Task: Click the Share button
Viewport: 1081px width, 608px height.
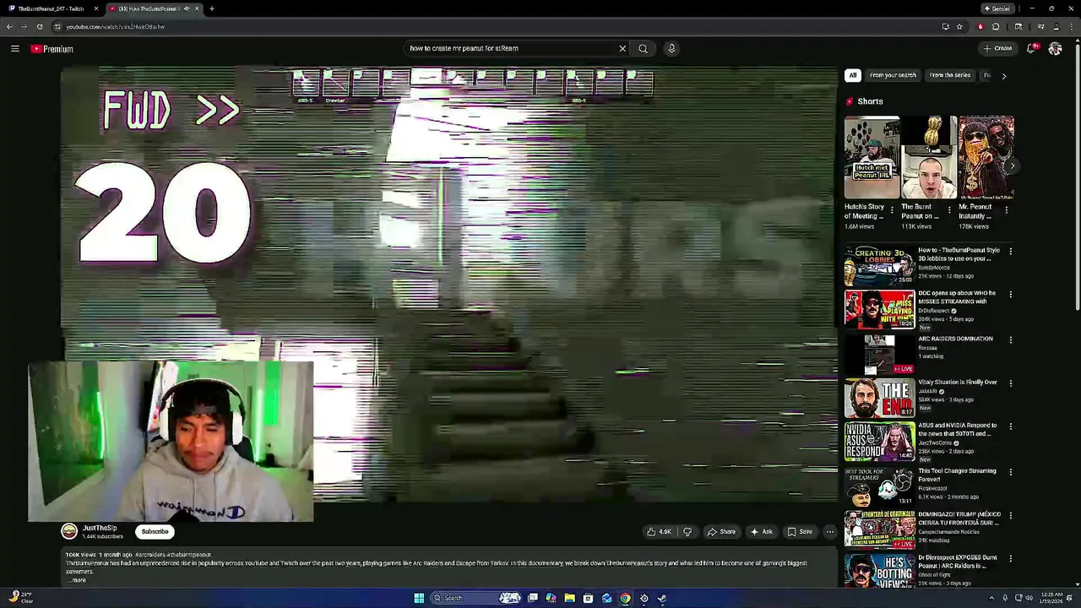Action: tap(720, 532)
